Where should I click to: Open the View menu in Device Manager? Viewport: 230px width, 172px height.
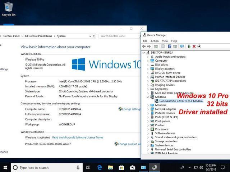tap(165, 41)
